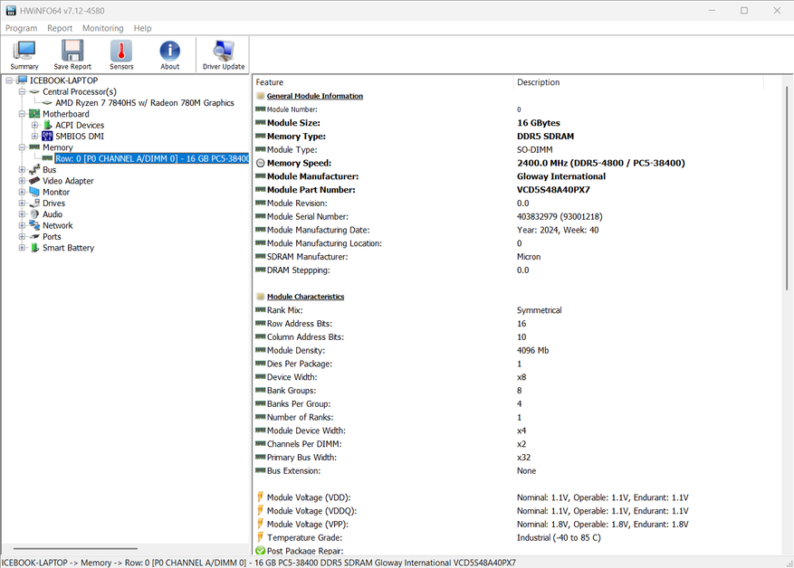Screen dimensions: 794x568
Task: Click the General Module Information folder icon
Action: coord(260,96)
